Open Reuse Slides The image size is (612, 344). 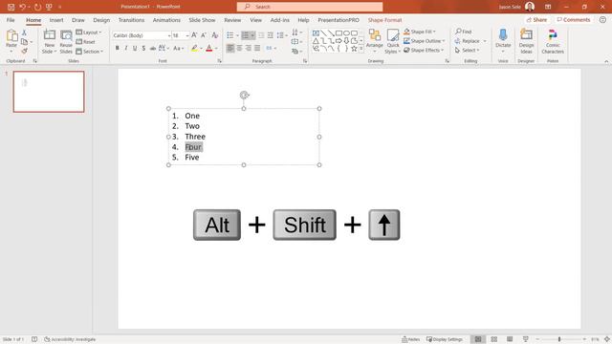(x=66, y=41)
